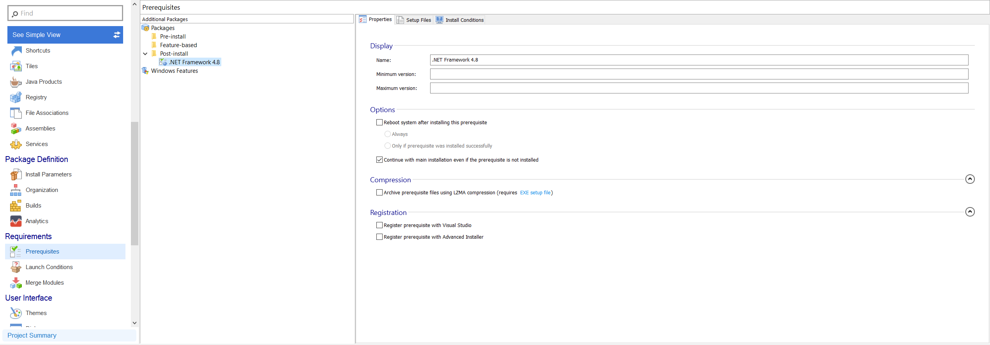The image size is (990, 345).
Task: Check Register prerequisite with Visual Studio
Action: coord(379,225)
